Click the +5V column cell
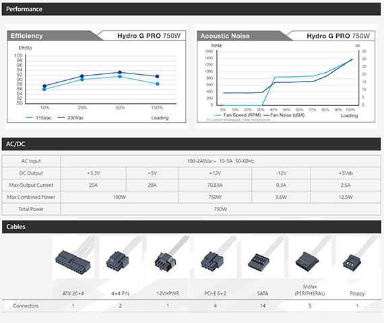This screenshot has height=323, width=384. (152, 173)
